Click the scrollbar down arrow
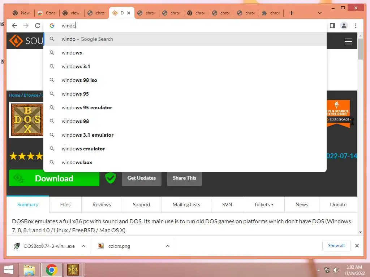Viewport: 370px width, 277px height. (360, 232)
